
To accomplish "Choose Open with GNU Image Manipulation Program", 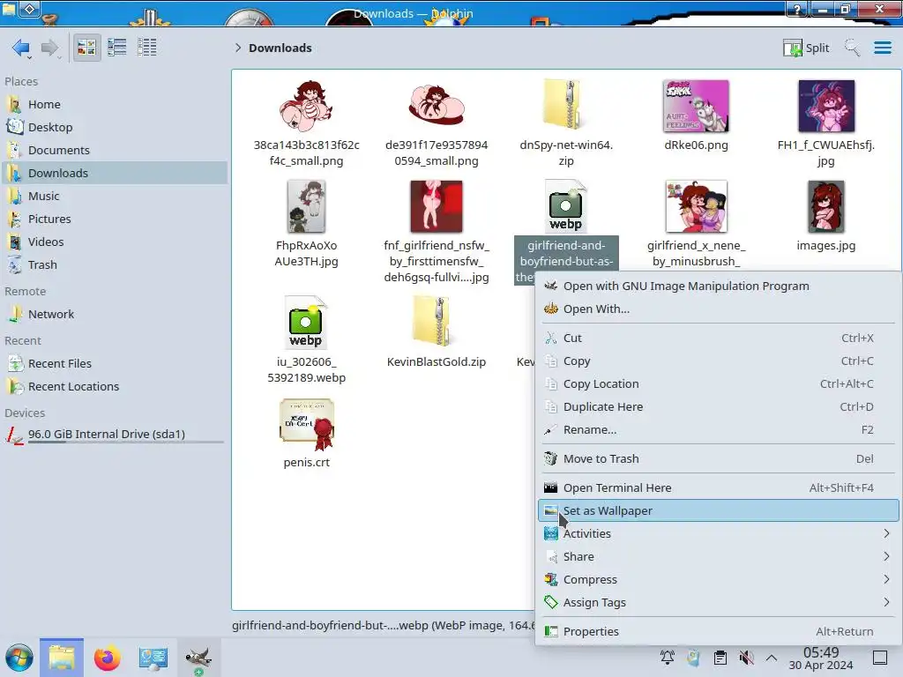I will 718,286.
